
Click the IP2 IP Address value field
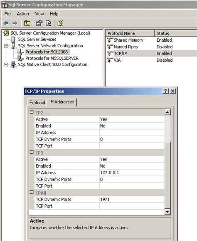(132, 133)
